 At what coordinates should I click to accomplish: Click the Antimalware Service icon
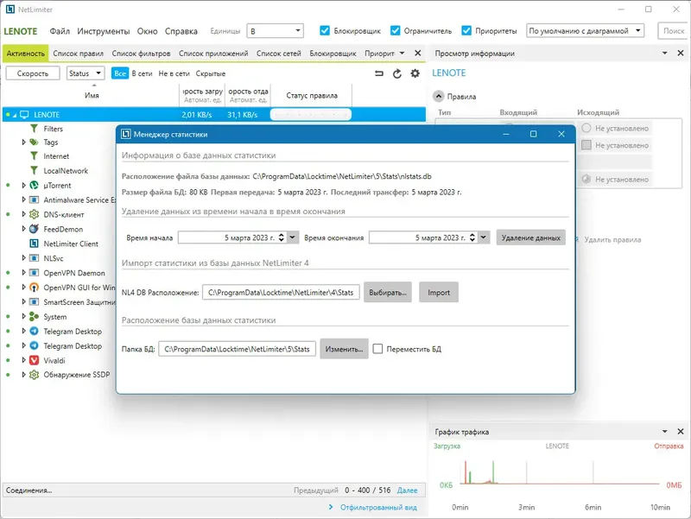click(34, 200)
